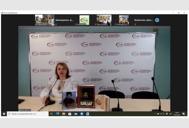Show next participants with blue arrow
Screen dimensions: 189x128
[157, 20]
